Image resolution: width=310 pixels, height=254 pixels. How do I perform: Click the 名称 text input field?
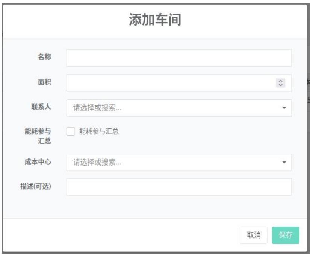pos(179,58)
